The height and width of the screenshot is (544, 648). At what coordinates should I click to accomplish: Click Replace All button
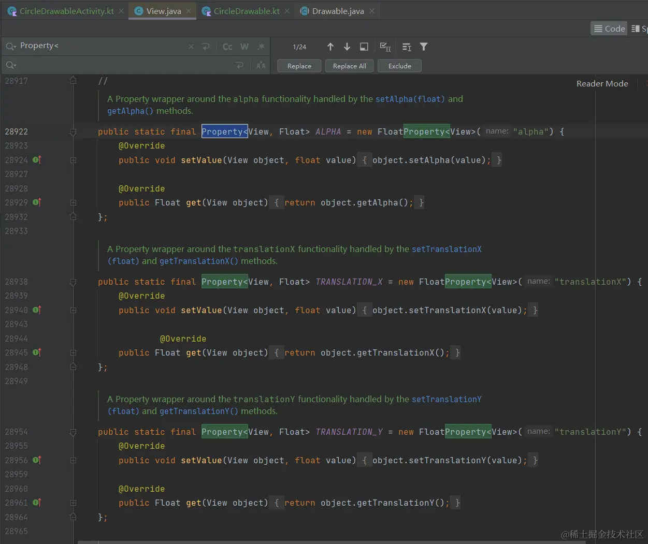tap(350, 66)
